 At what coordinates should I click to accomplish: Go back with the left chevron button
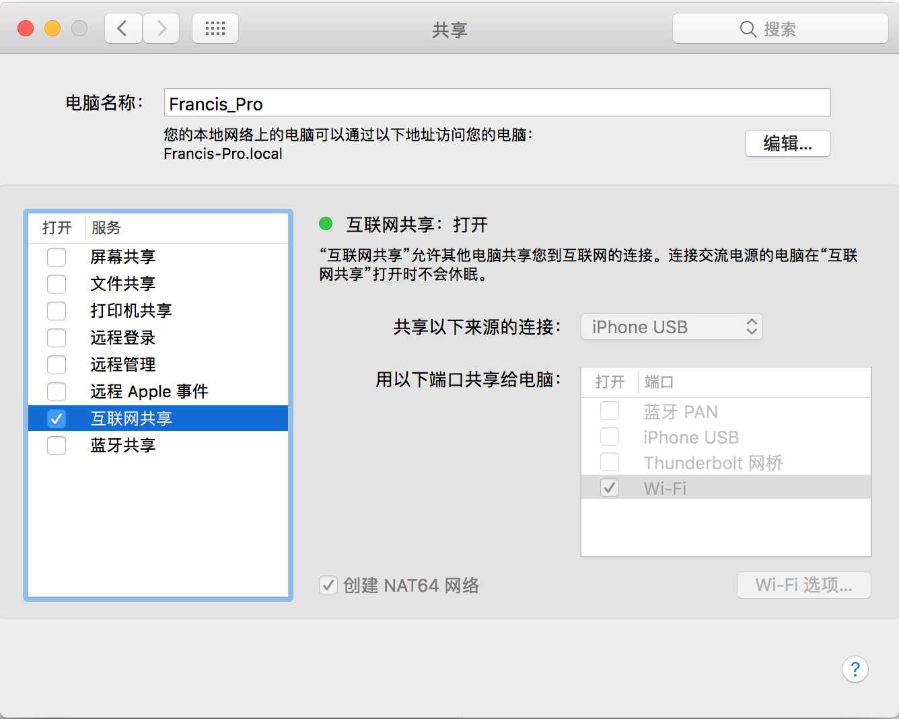[x=123, y=28]
